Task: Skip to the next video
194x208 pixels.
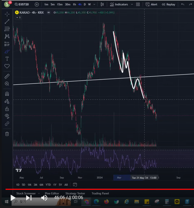Action: tap(29, 198)
